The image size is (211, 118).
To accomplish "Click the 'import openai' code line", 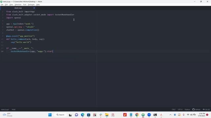I will 14,18.
